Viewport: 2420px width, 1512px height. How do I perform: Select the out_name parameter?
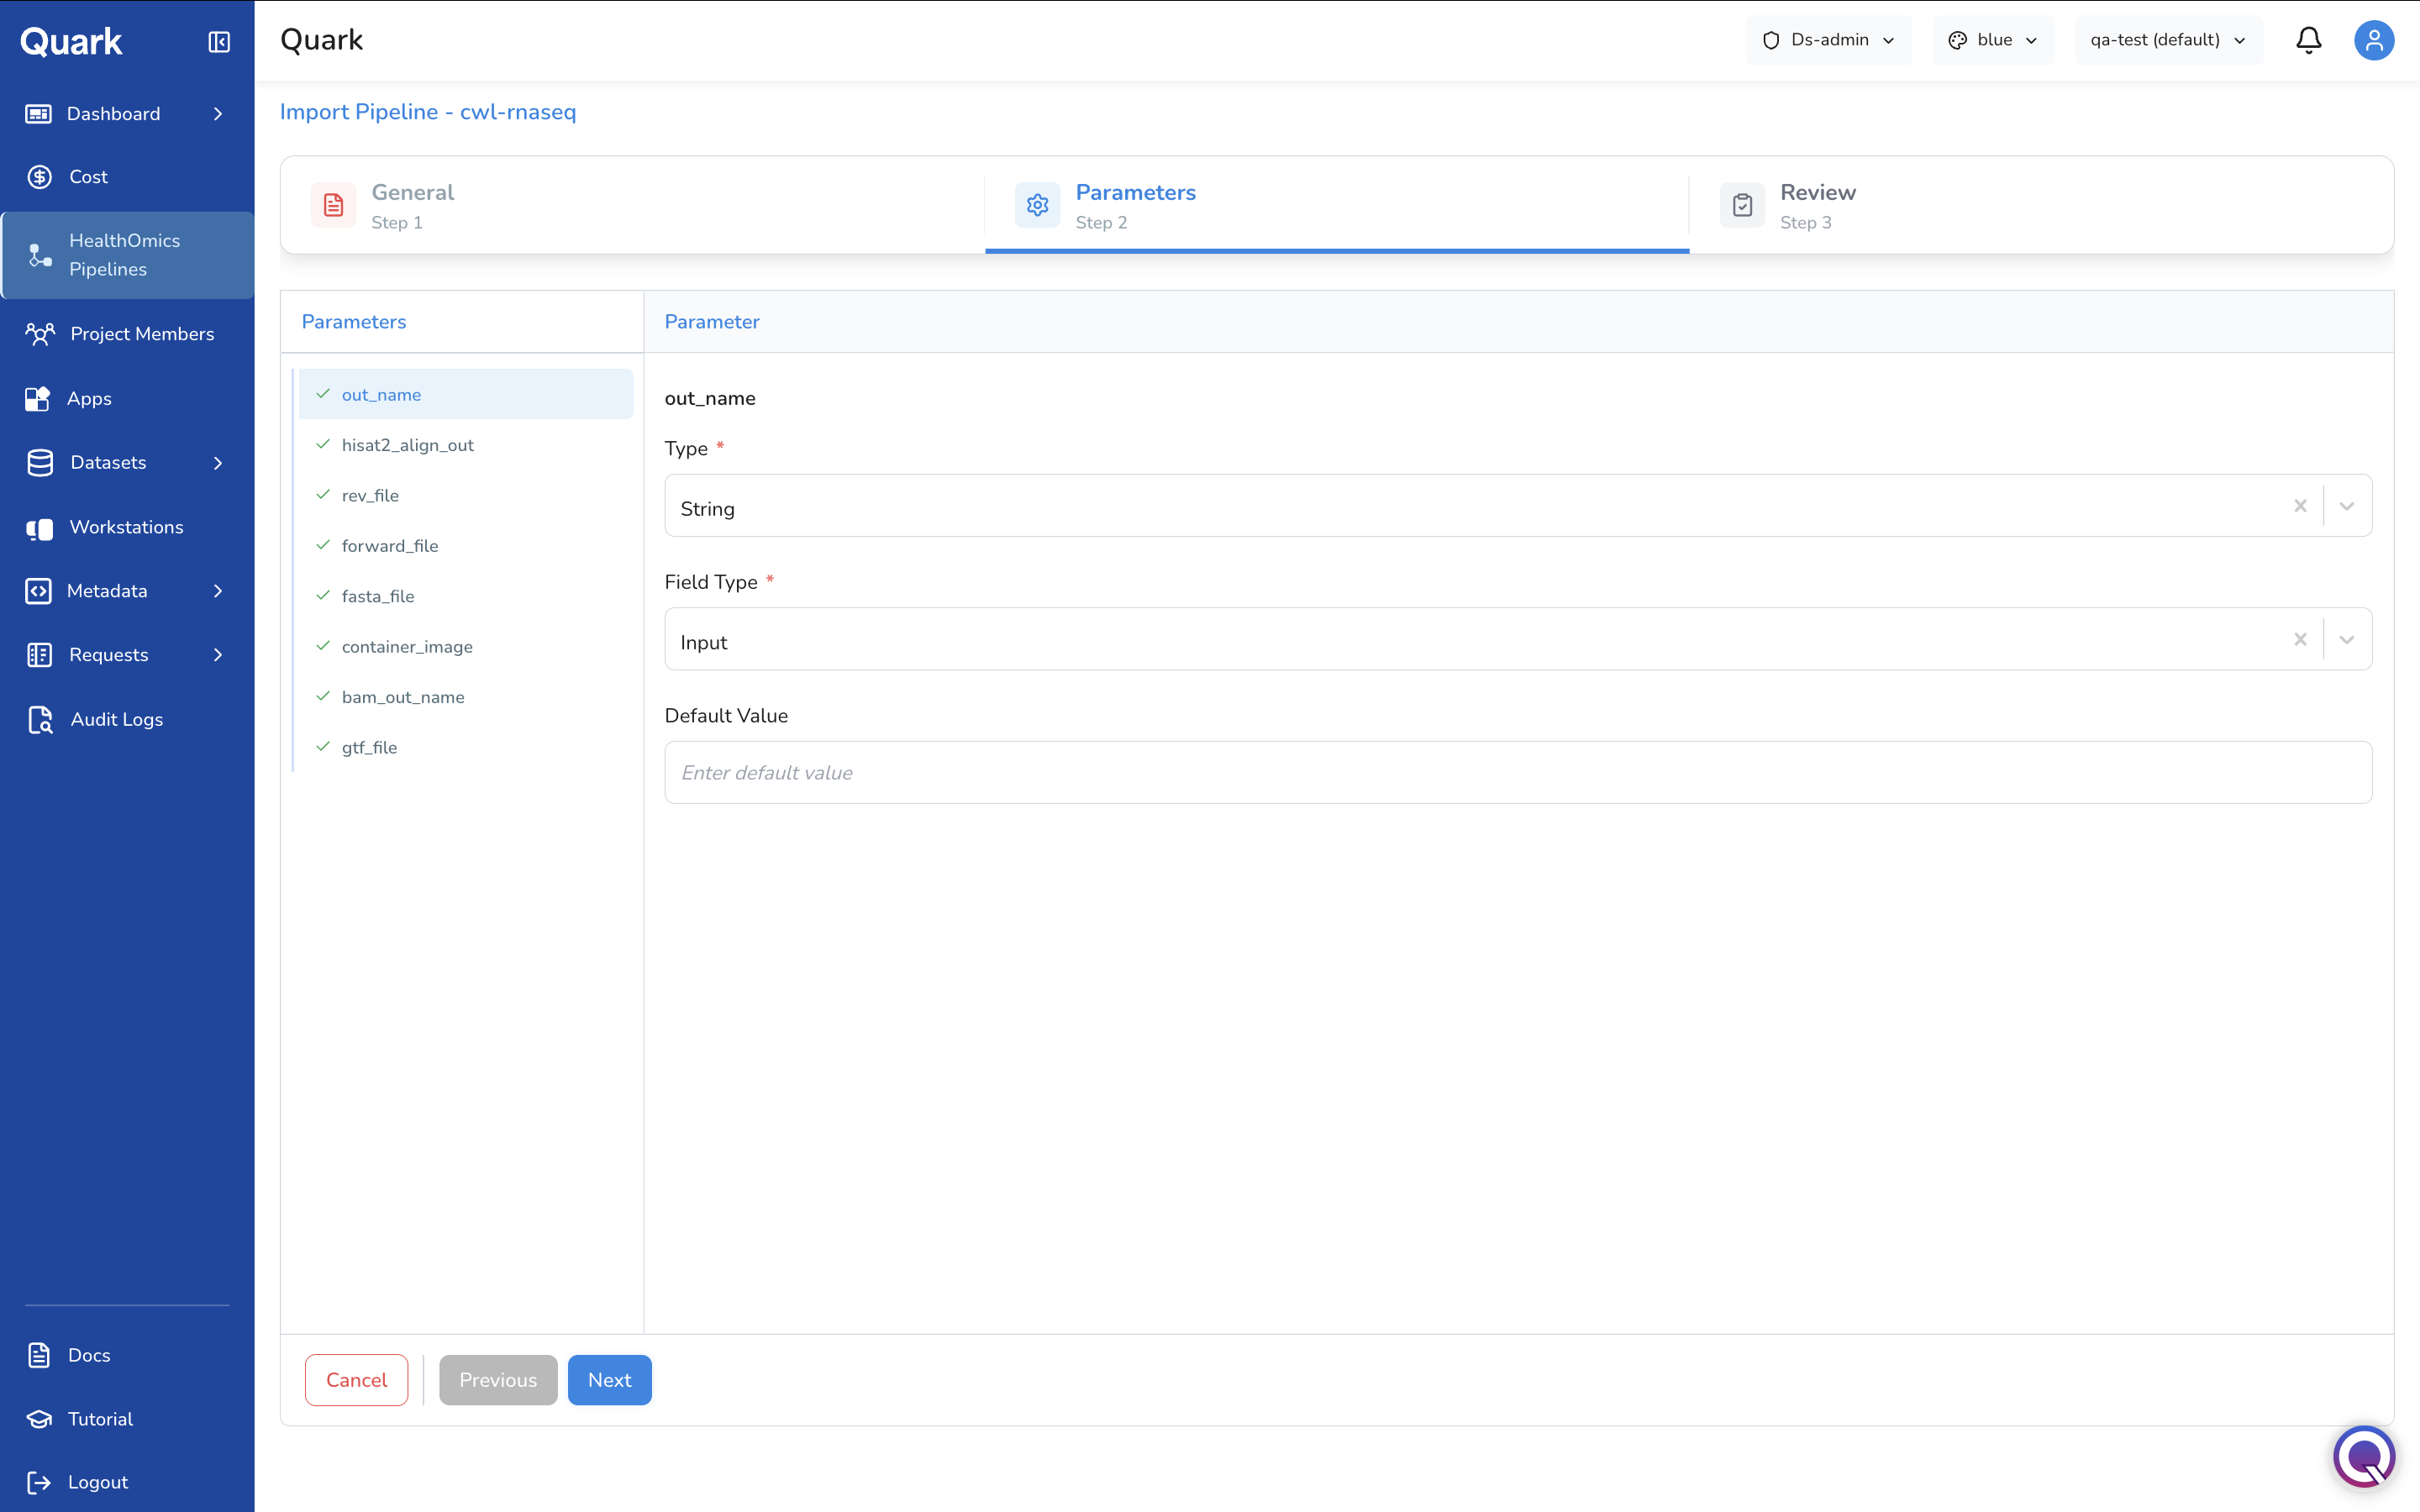pyautogui.click(x=466, y=394)
